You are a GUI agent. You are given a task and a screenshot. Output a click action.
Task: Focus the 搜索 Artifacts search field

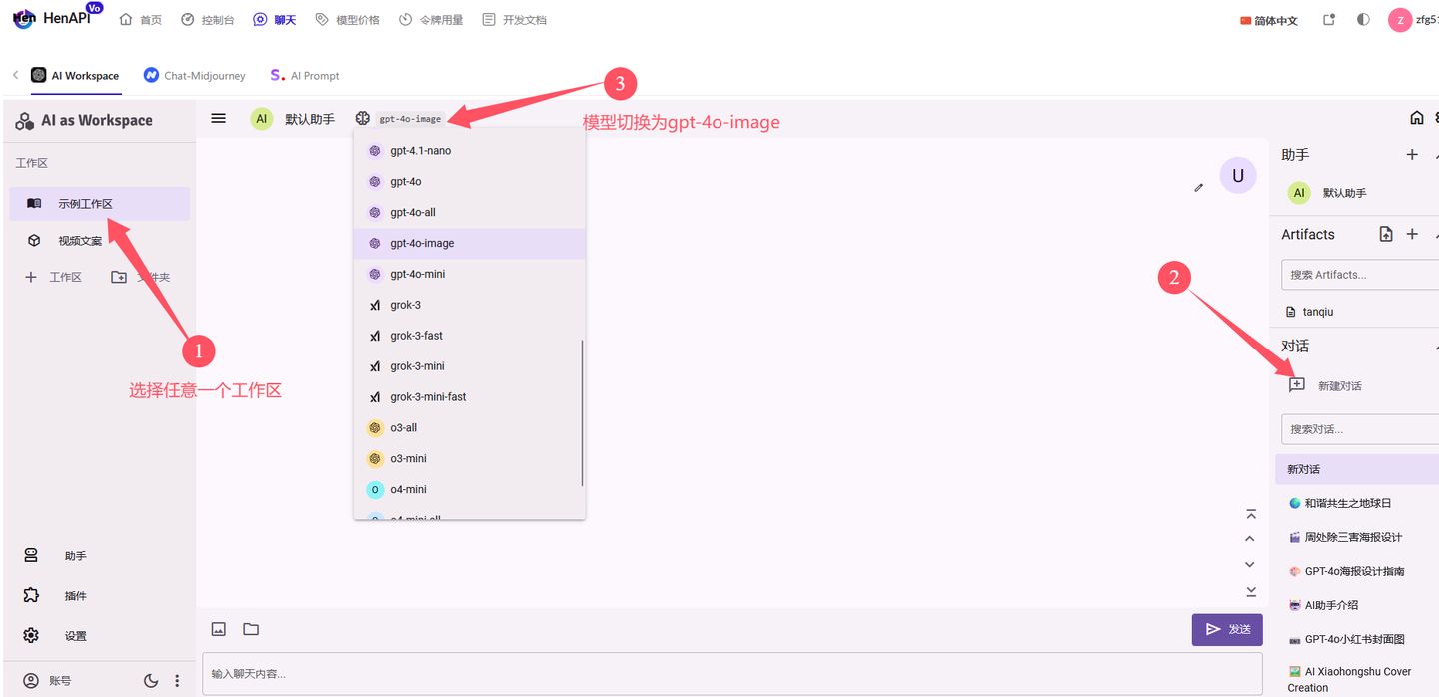point(1361,275)
